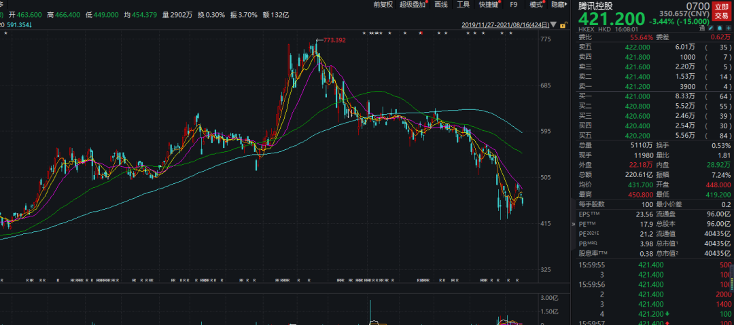Click the red 立即交易 trade button

click(721, 11)
